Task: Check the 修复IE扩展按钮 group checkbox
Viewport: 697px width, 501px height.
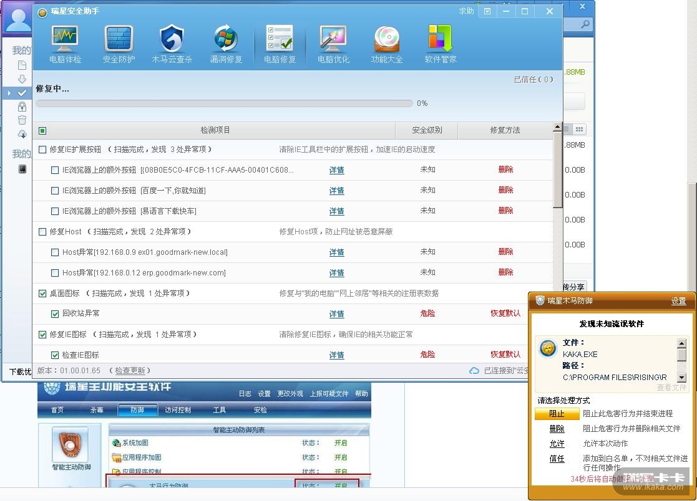Action: (42, 150)
